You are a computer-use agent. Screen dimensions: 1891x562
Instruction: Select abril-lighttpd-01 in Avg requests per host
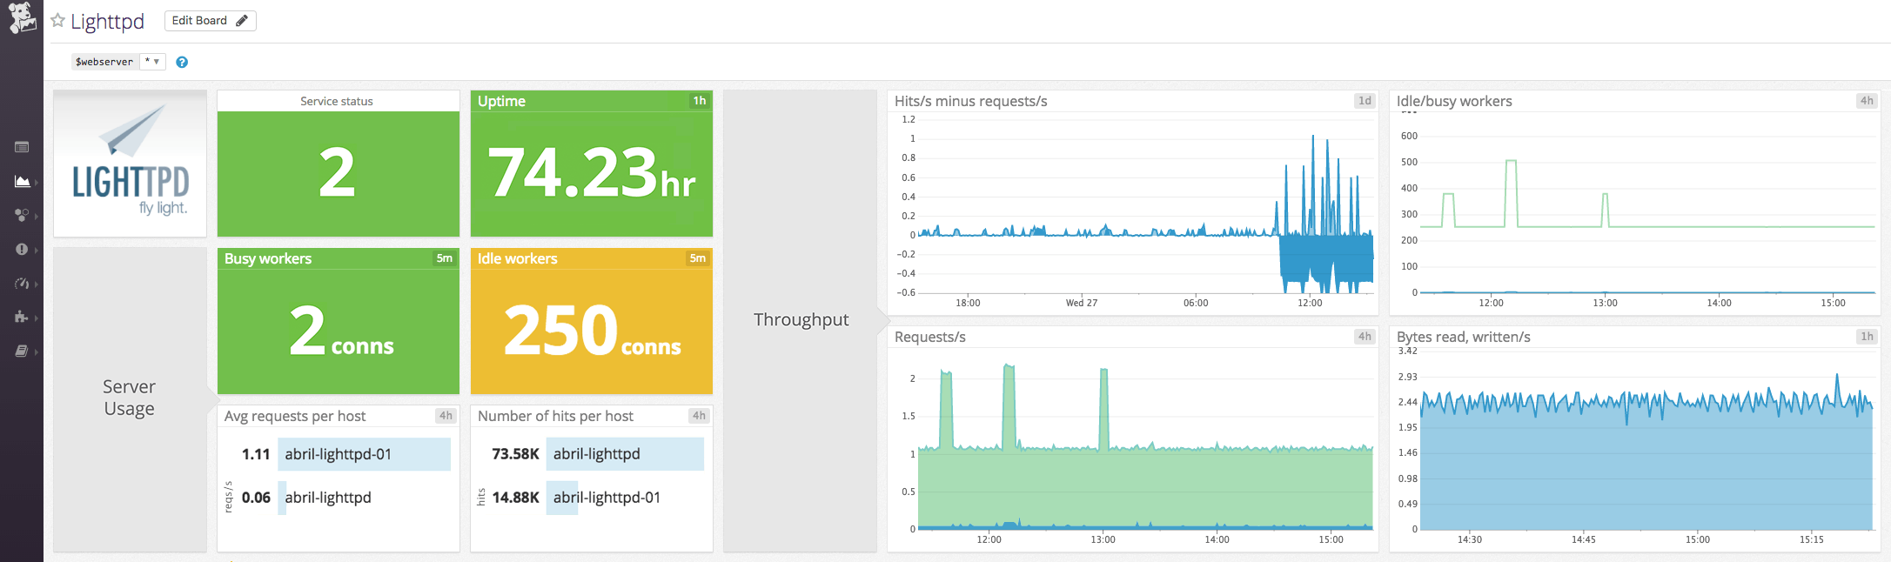338,454
